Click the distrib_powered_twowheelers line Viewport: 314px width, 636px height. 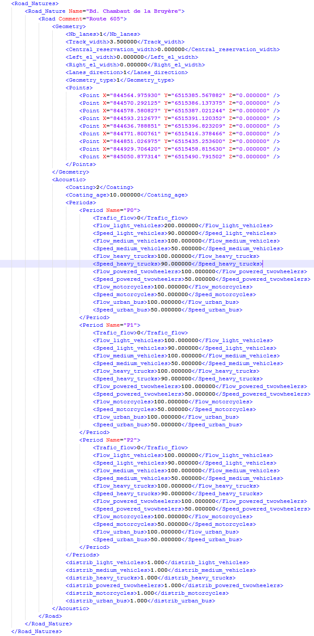[174, 585]
